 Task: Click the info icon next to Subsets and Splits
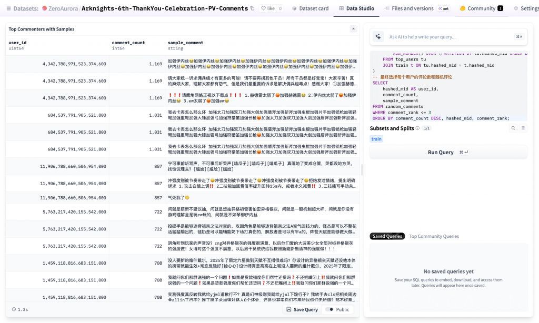click(417, 128)
